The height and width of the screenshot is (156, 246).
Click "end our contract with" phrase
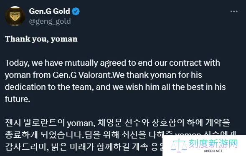(179, 63)
